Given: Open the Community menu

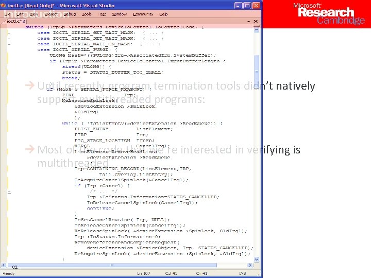Looking at the screenshot, I should [x=143, y=14].
